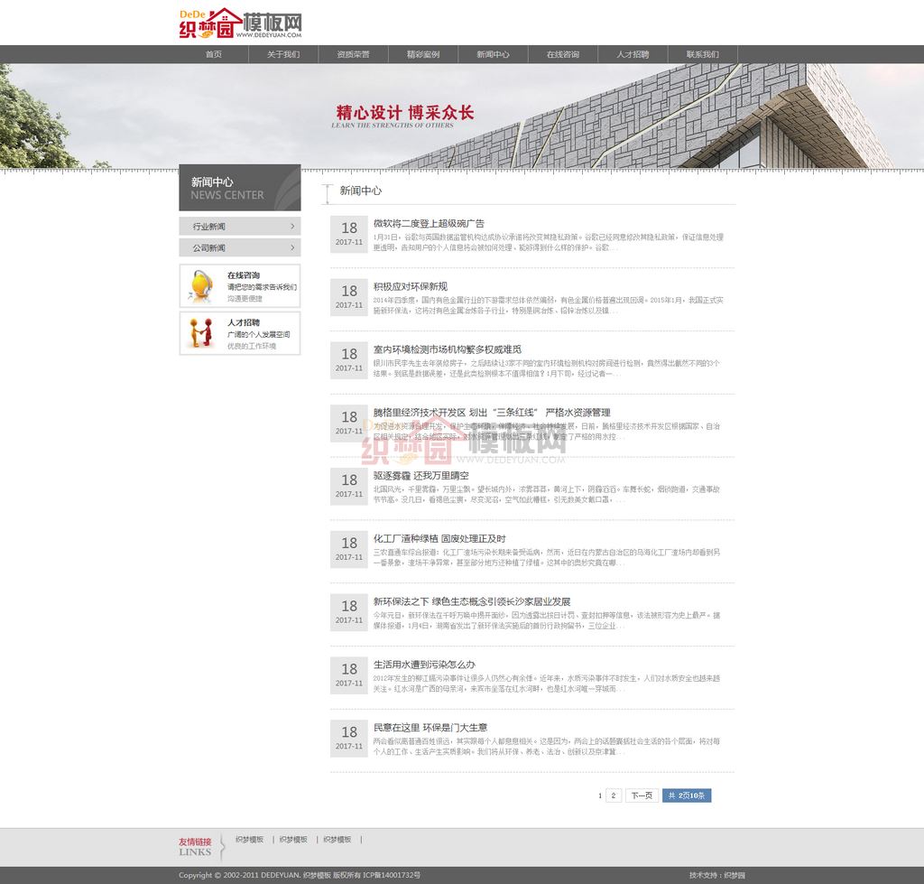Open 首页 in the top navigation
The image size is (924, 884).
213,54
